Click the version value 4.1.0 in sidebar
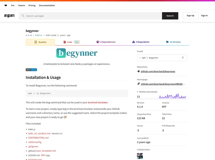 140,107
